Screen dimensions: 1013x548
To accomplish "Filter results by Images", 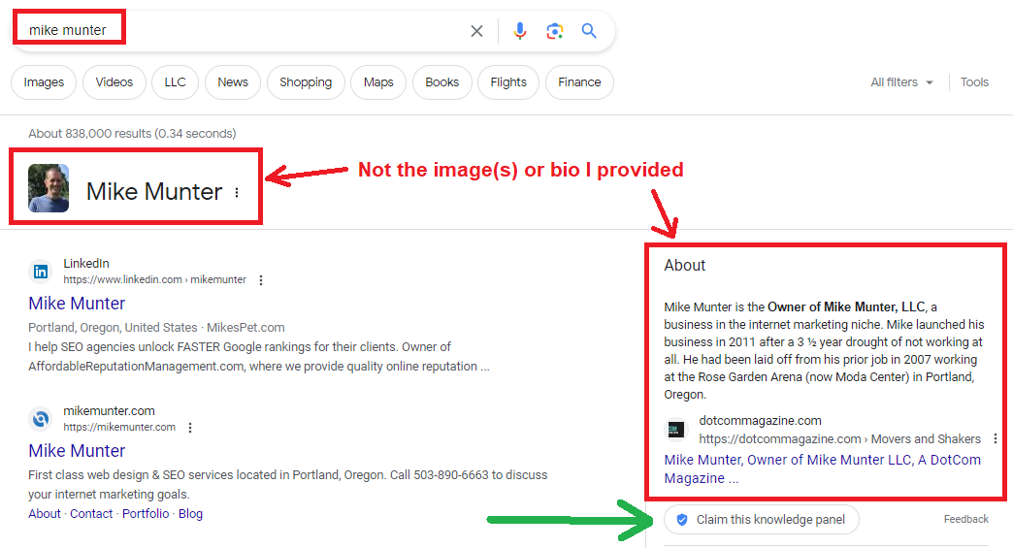I will (x=44, y=82).
